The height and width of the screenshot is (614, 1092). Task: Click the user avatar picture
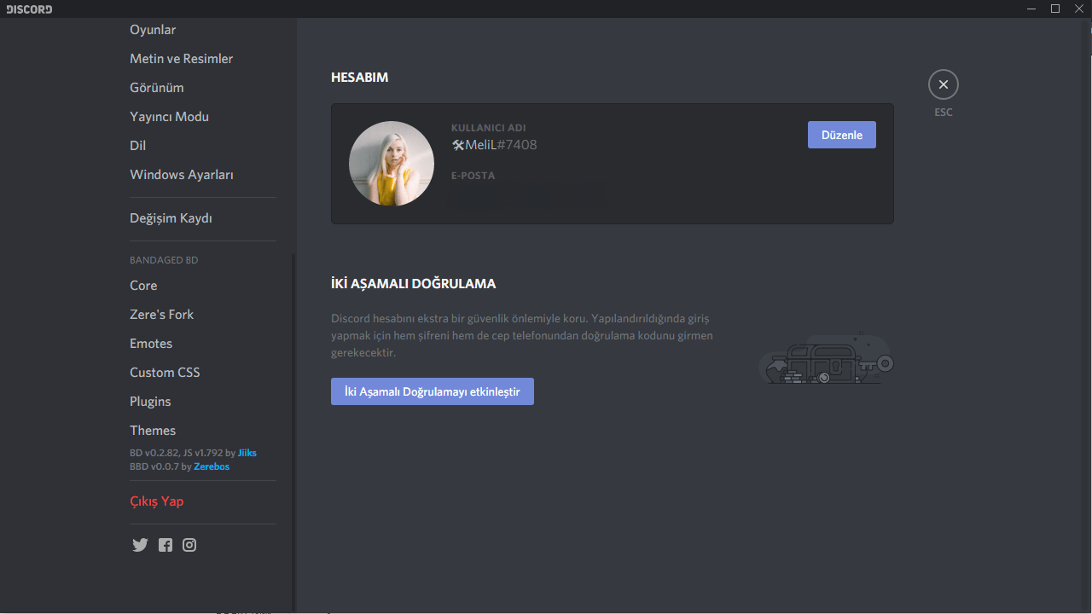click(x=392, y=164)
